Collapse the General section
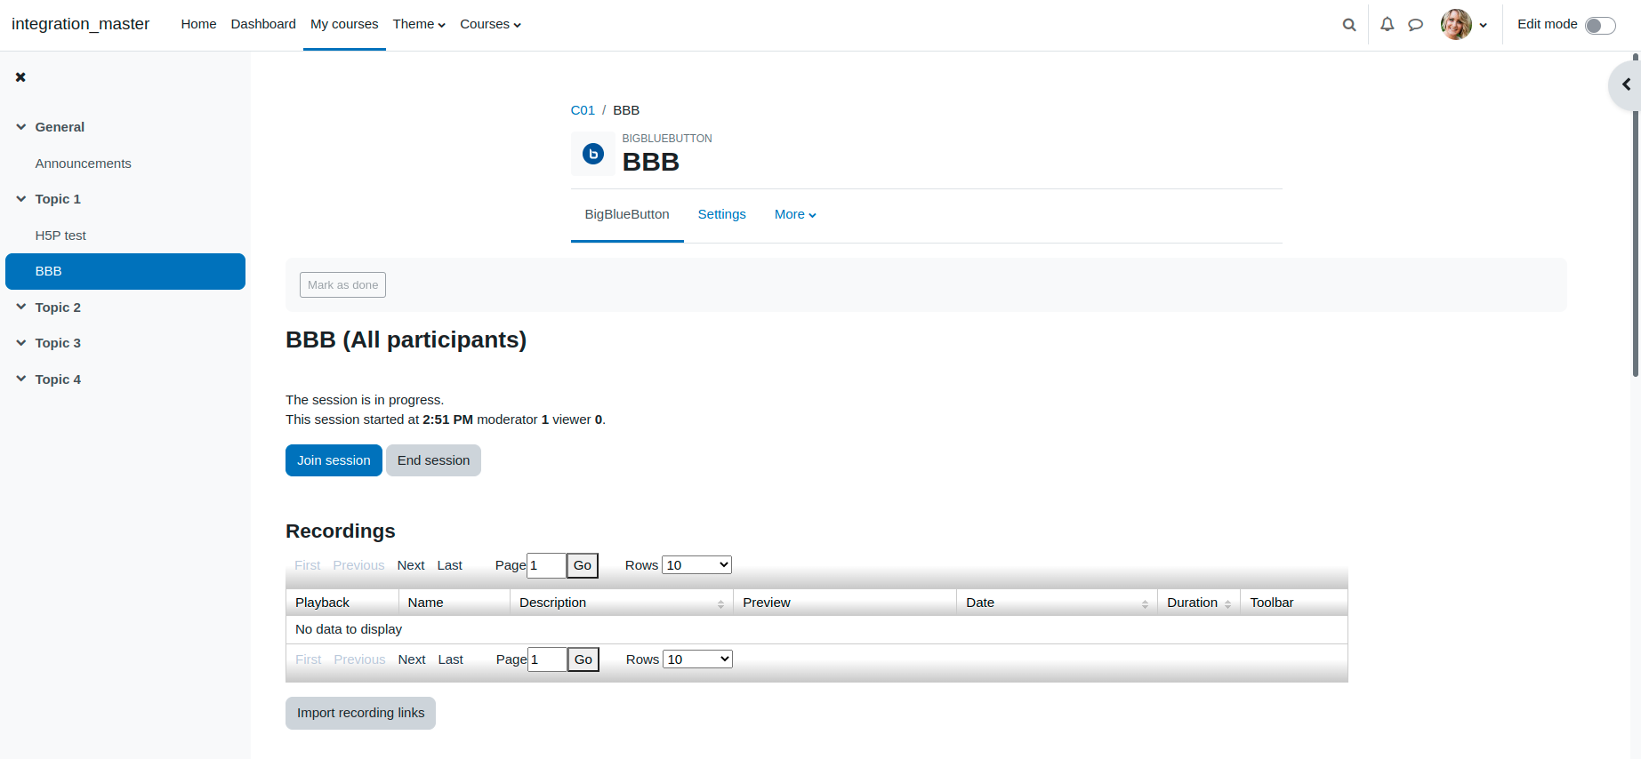1641x759 pixels. [x=21, y=127]
